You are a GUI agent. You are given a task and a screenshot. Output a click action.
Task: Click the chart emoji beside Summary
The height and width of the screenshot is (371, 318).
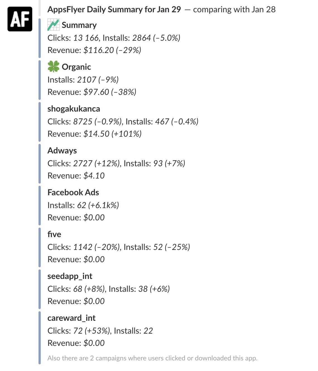pos(53,25)
